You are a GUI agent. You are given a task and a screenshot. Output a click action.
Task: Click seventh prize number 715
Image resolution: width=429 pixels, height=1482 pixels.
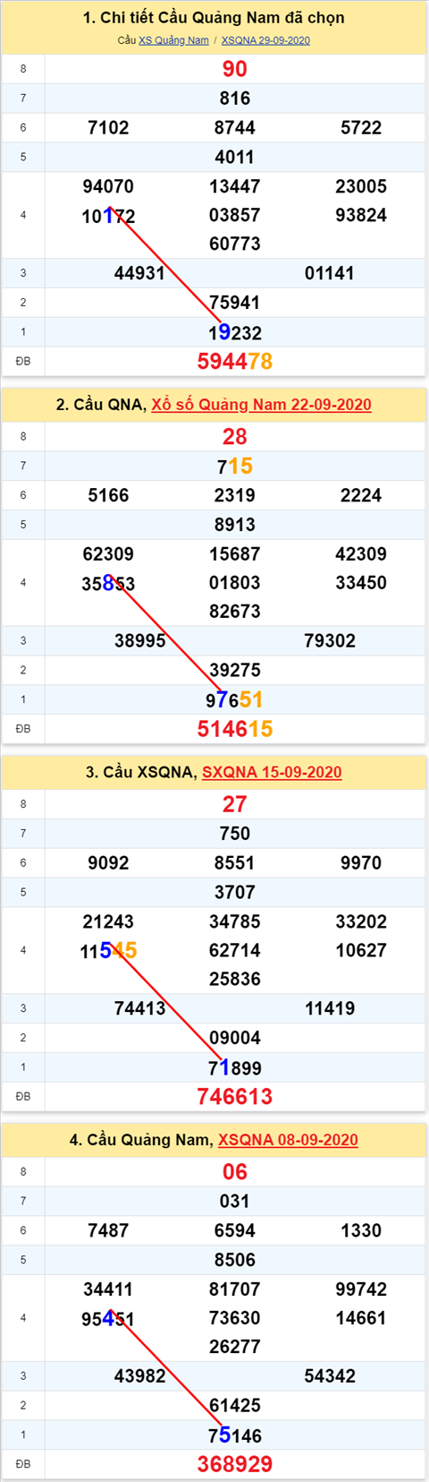(235, 466)
